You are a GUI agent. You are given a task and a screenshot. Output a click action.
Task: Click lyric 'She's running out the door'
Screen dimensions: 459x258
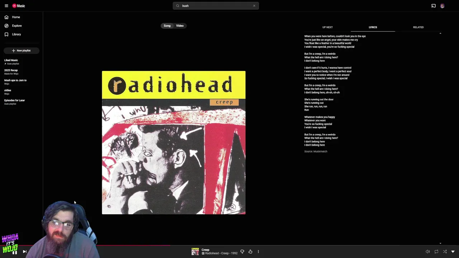319,99
